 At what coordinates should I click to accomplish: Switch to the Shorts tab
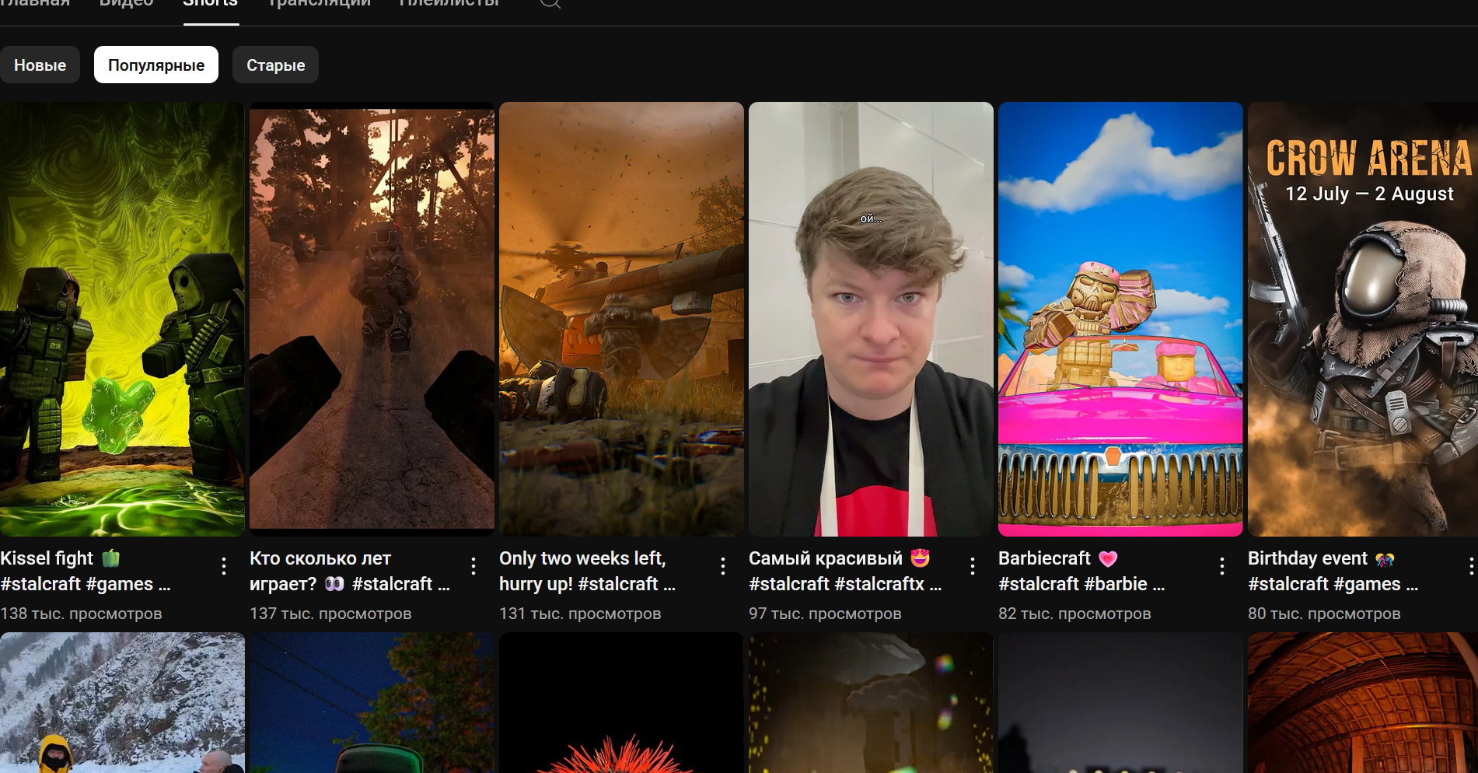[x=211, y=4]
